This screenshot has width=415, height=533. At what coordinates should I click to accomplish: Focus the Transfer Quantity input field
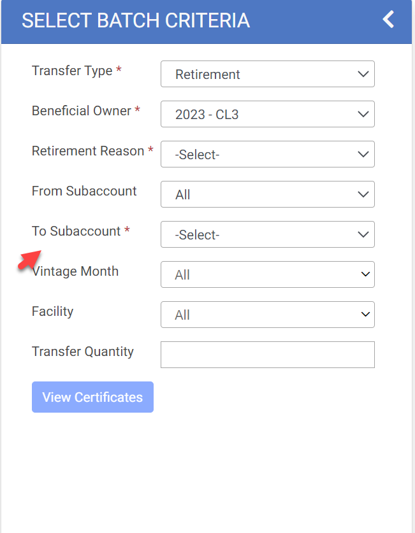pyautogui.click(x=267, y=355)
